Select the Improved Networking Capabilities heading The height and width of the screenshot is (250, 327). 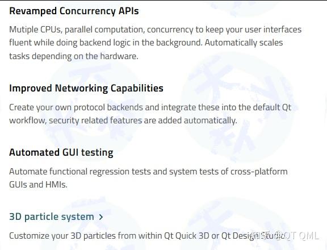coord(86,88)
